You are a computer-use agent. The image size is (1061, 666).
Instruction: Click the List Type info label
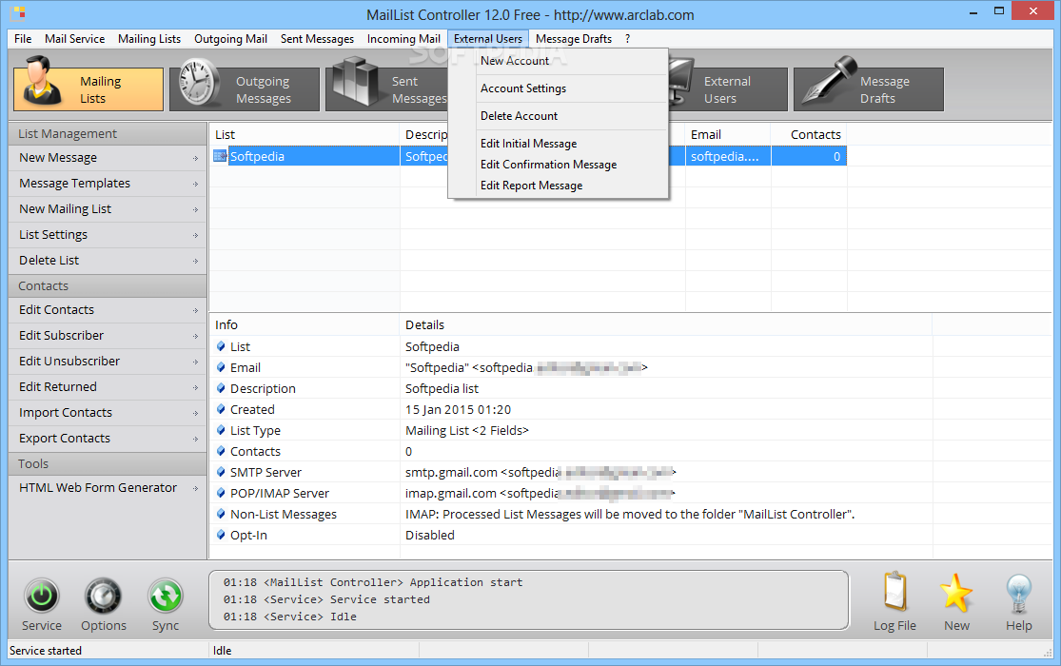(255, 430)
